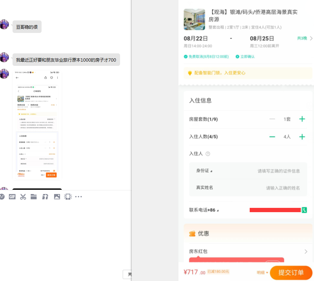Increase 入住人数 with the plus stepper

pos(302,137)
